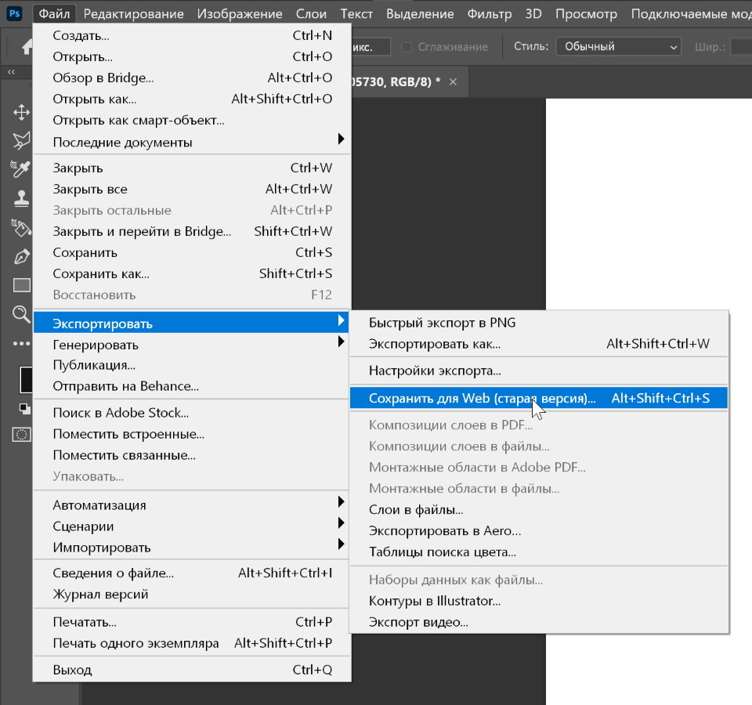Toggle Quick Mask mode icon

[22, 435]
